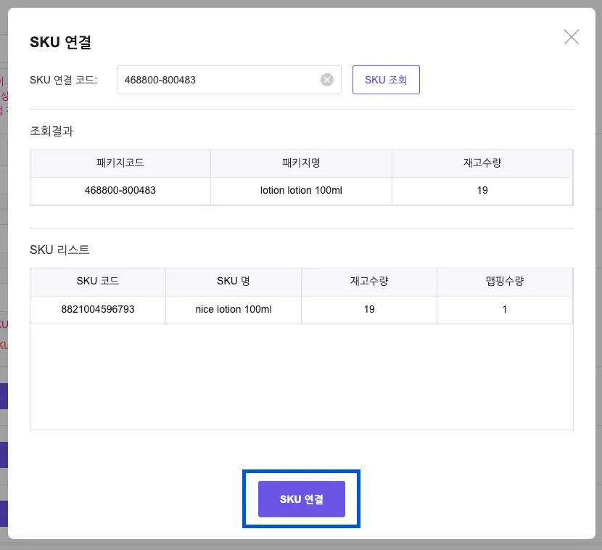602x550 pixels.
Task: Click the 패키지코드 column header
Action: (120, 163)
